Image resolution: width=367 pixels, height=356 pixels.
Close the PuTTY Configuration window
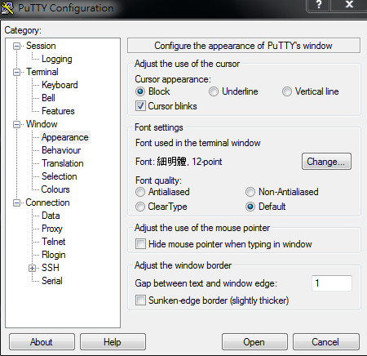pyautogui.click(x=349, y=5)
